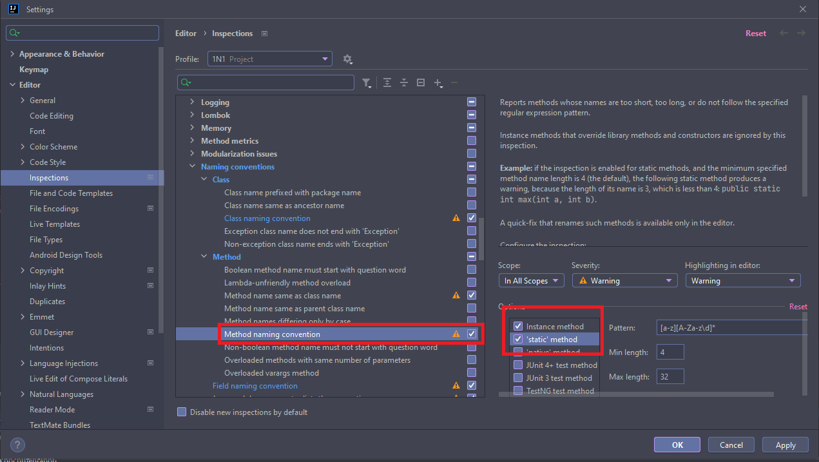Click the Apply button

tap(785, 445)
